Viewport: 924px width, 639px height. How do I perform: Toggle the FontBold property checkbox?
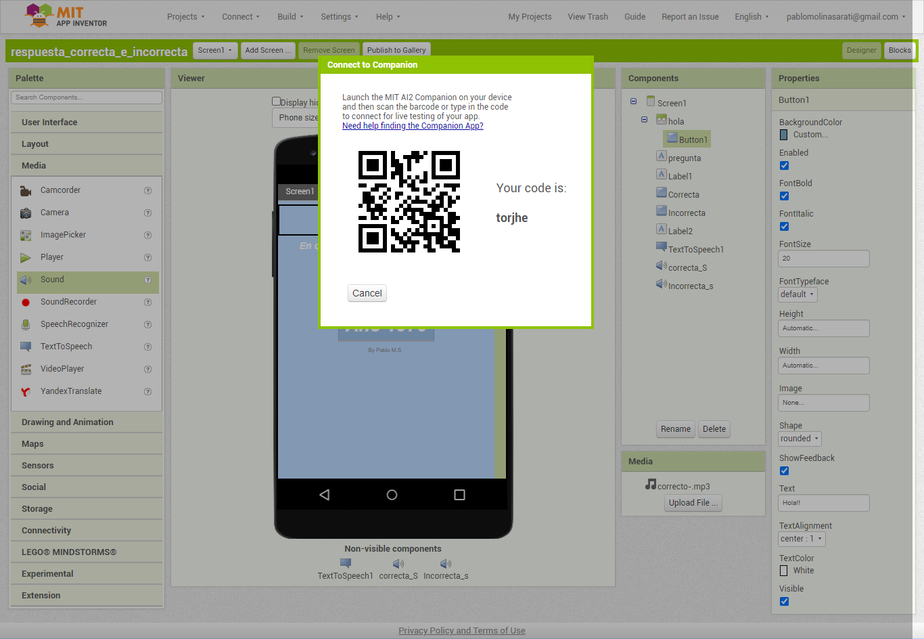[x=784, y=196]
